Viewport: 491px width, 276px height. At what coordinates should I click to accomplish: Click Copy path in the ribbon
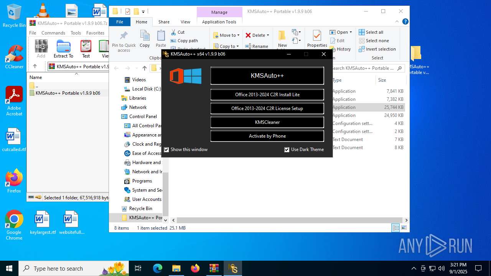(x=184, y=41)
